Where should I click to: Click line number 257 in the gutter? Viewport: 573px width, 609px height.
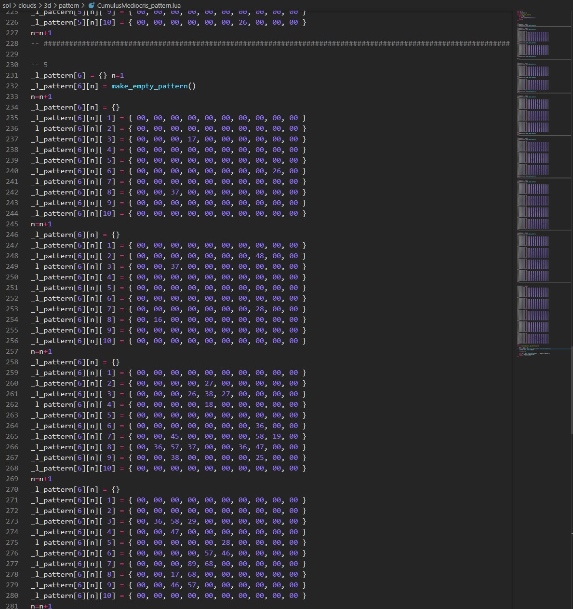12,351
